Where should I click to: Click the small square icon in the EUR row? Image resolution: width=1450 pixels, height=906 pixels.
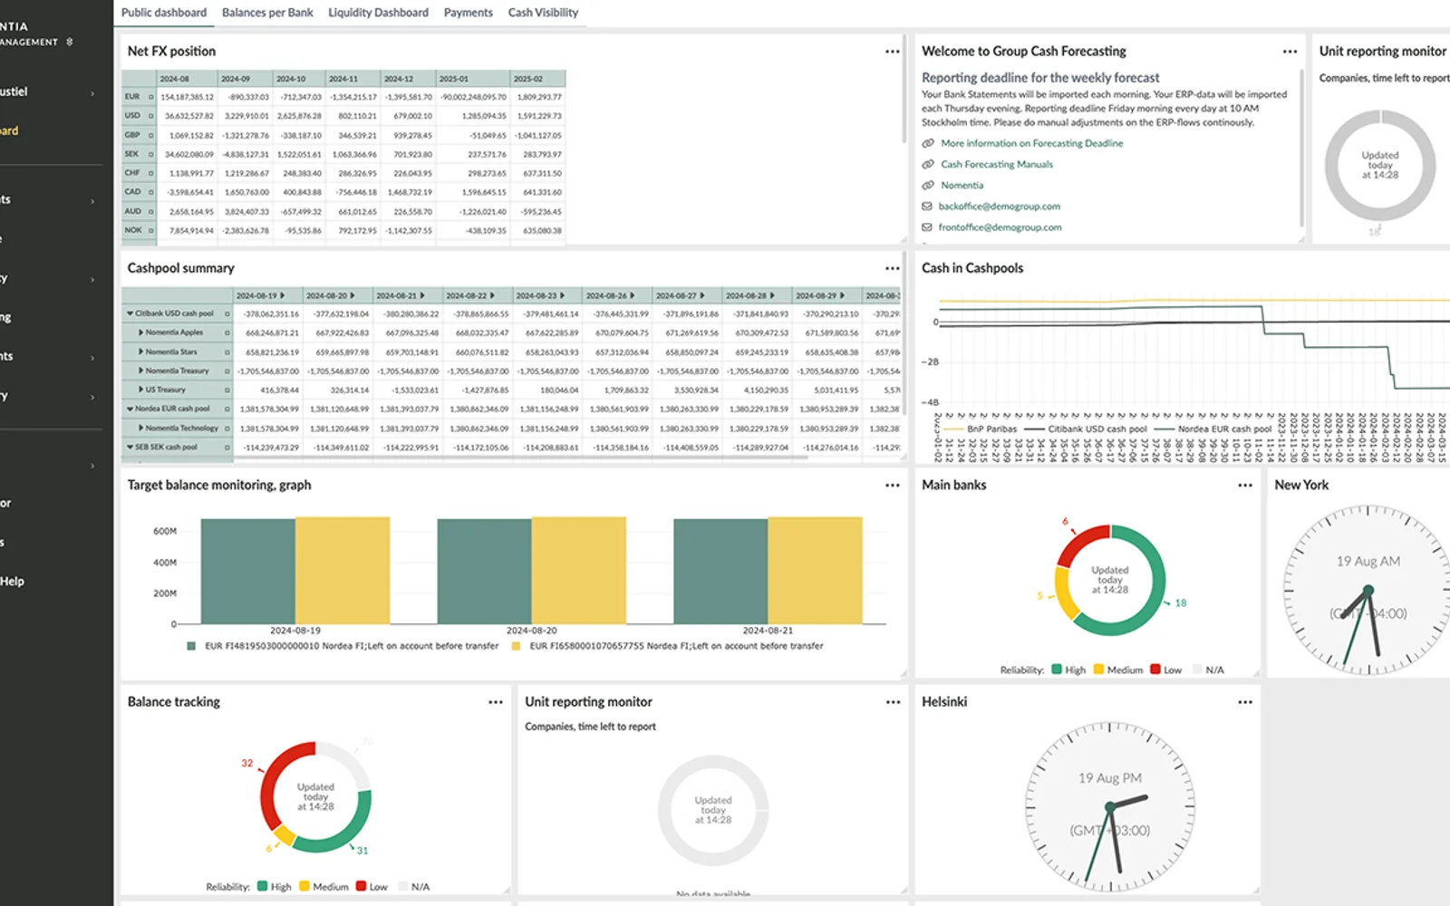tap(150, 97)
